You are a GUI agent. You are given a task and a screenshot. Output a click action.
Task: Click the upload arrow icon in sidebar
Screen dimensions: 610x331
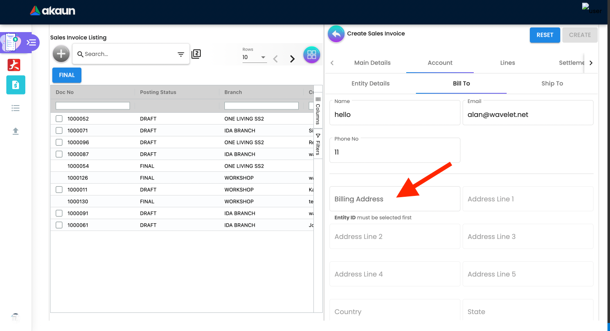[x=16, y=131]
